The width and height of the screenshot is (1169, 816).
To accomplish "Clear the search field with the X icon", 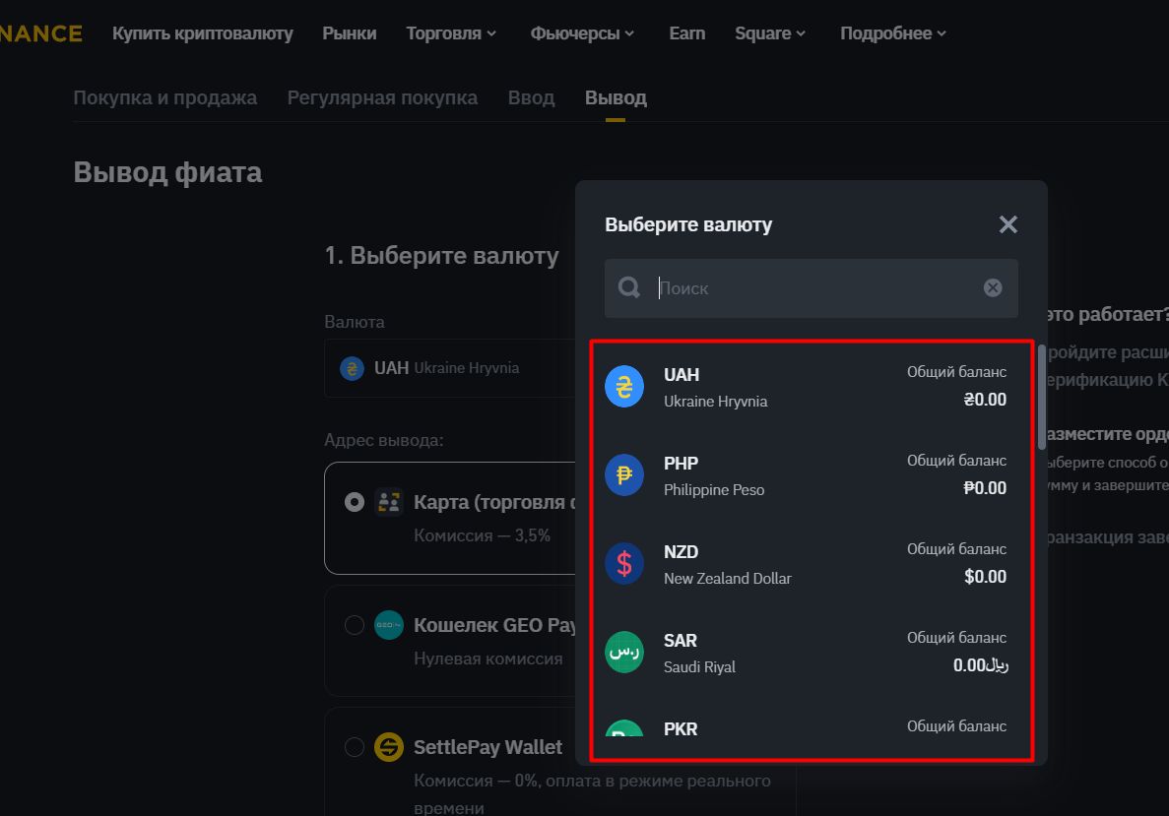I will 993,287.
